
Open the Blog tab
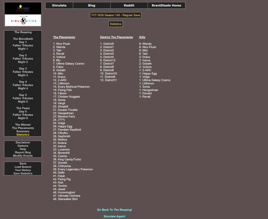click(92, 5)
